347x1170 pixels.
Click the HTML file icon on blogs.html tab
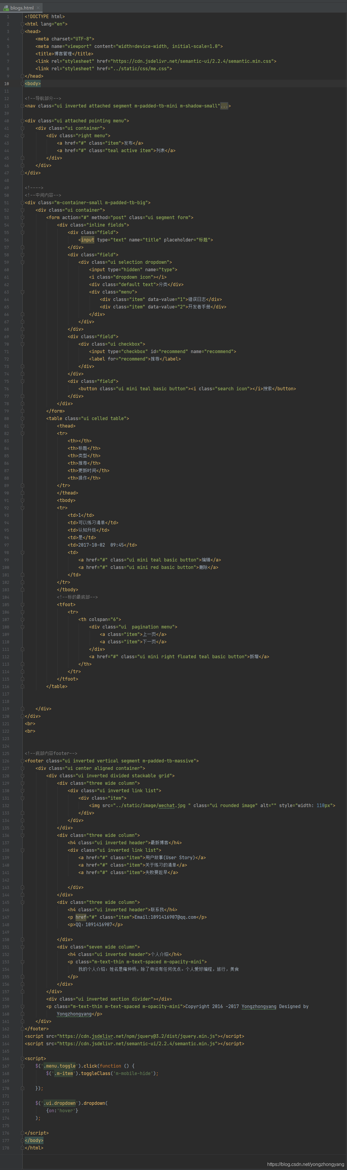(x=6, y=8)
